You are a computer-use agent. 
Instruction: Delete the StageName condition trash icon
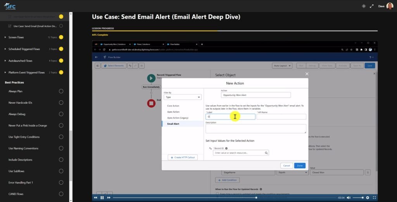(368, 173)
